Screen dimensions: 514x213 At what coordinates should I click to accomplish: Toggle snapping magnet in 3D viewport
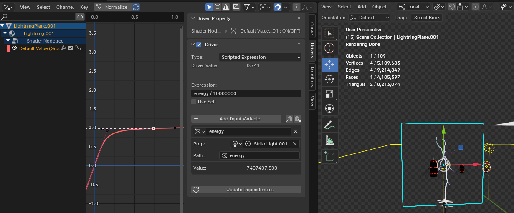coord(452,7)
